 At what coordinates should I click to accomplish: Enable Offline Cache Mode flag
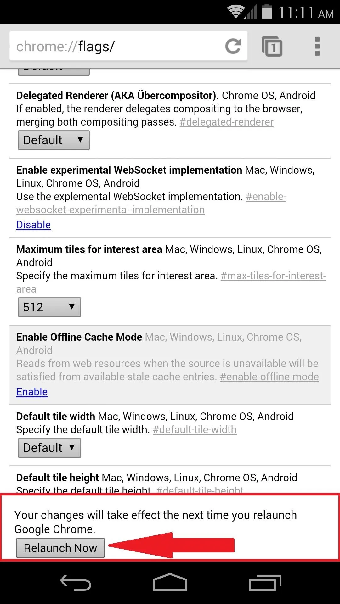pyautogui.click(x=32, y=392)
